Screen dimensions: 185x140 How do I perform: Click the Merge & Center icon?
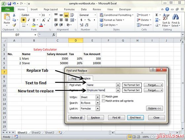[72, 20]
